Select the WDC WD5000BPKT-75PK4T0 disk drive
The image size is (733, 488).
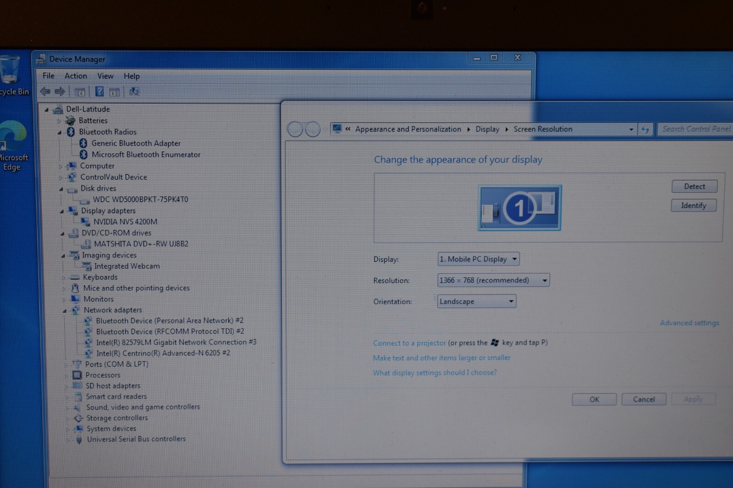click(141, 199)
